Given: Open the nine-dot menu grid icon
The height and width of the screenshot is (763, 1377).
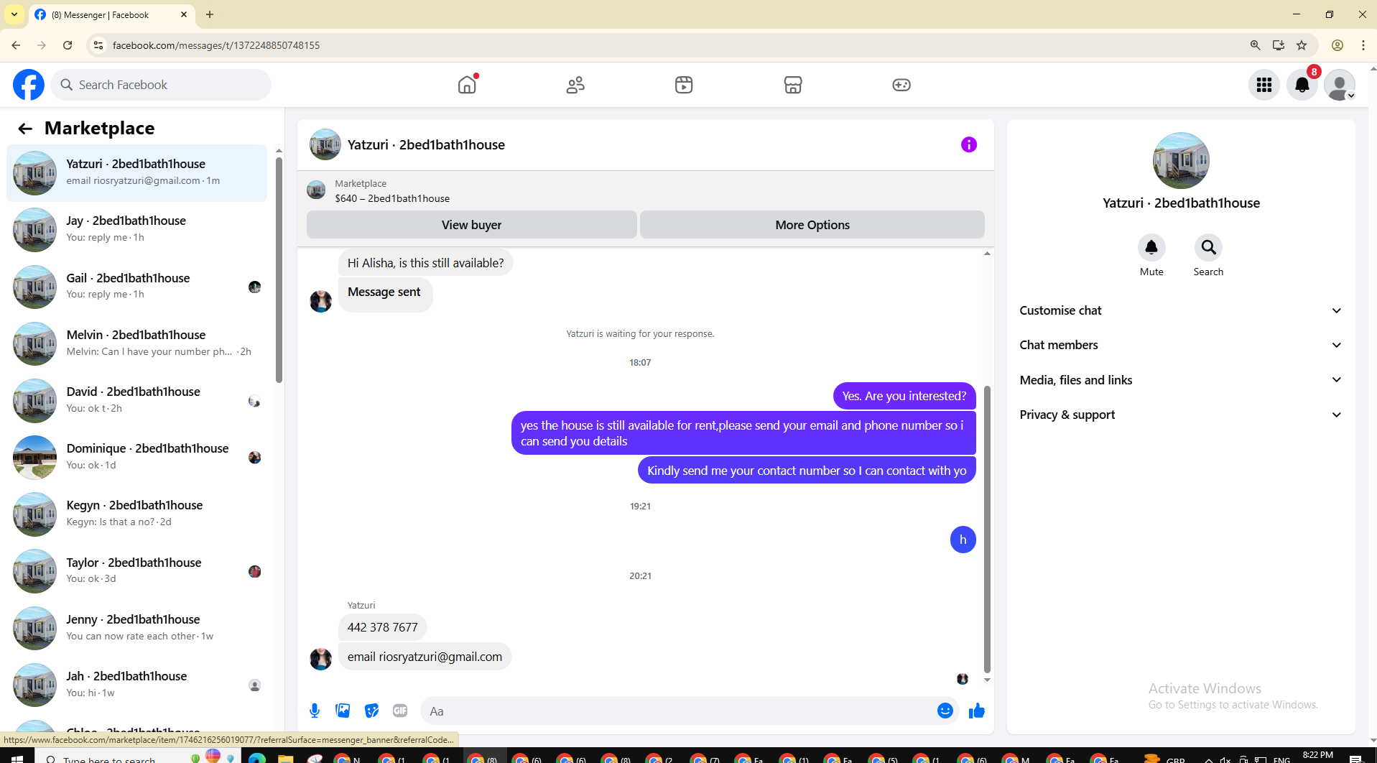Looking at the screenshot, I should tap(1264, 85).
